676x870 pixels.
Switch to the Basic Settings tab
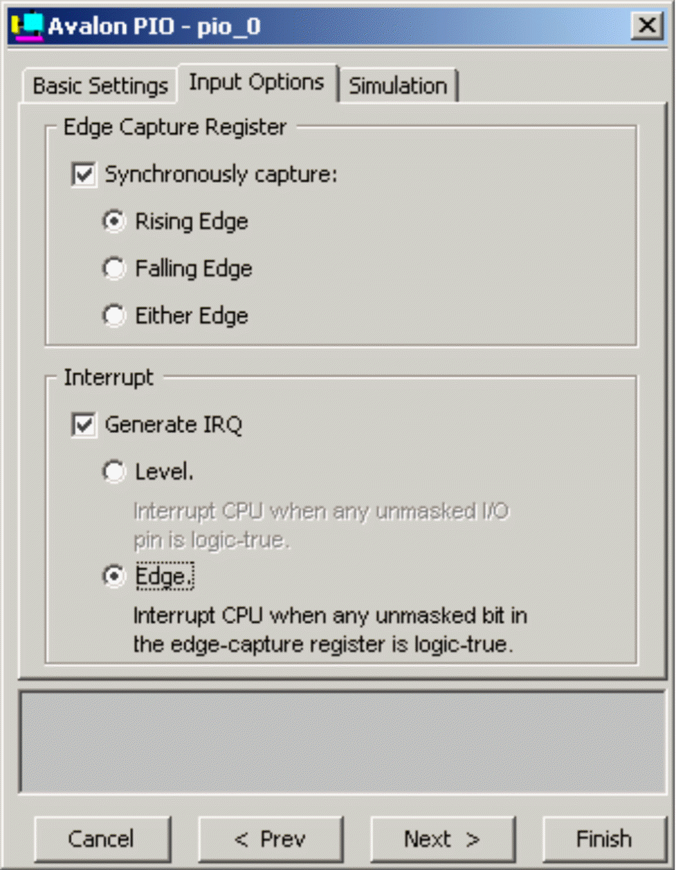click(x=100, y=86)
